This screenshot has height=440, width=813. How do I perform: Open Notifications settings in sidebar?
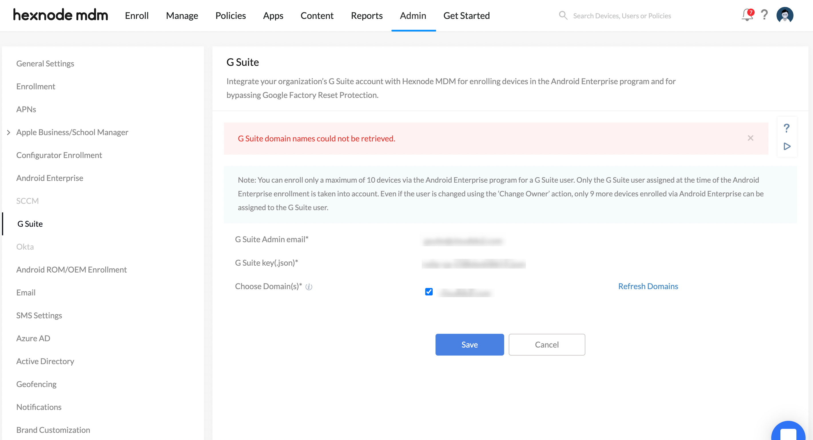click(39, 407)
